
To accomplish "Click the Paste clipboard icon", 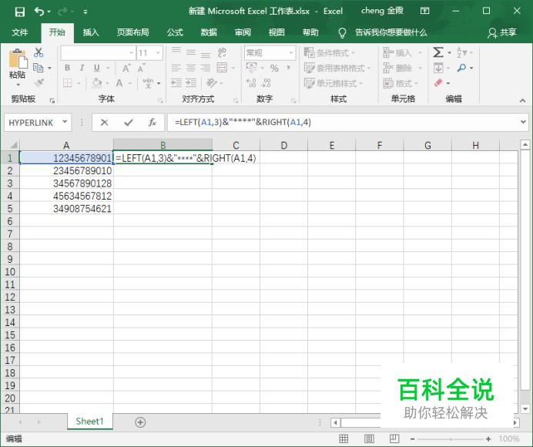I will pos(18,59).
